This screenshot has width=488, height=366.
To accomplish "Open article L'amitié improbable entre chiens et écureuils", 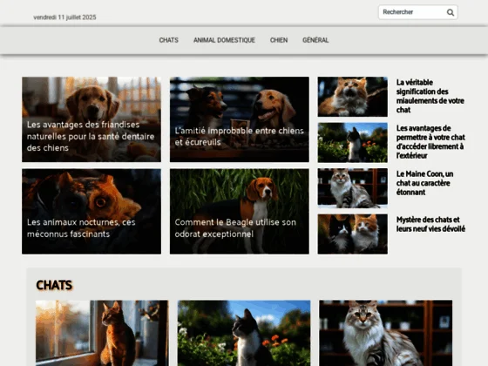I will point(240,119).
